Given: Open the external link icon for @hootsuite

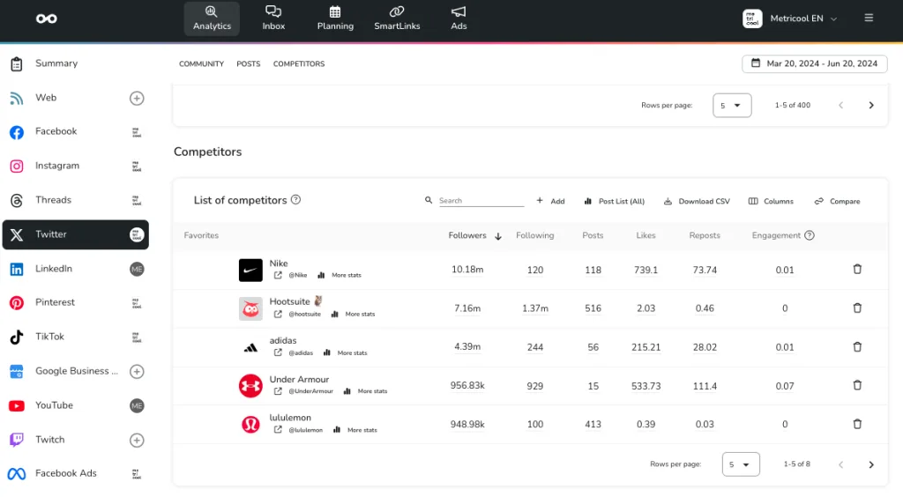Looking at the screenshot, I should click(x=278, y=314).
